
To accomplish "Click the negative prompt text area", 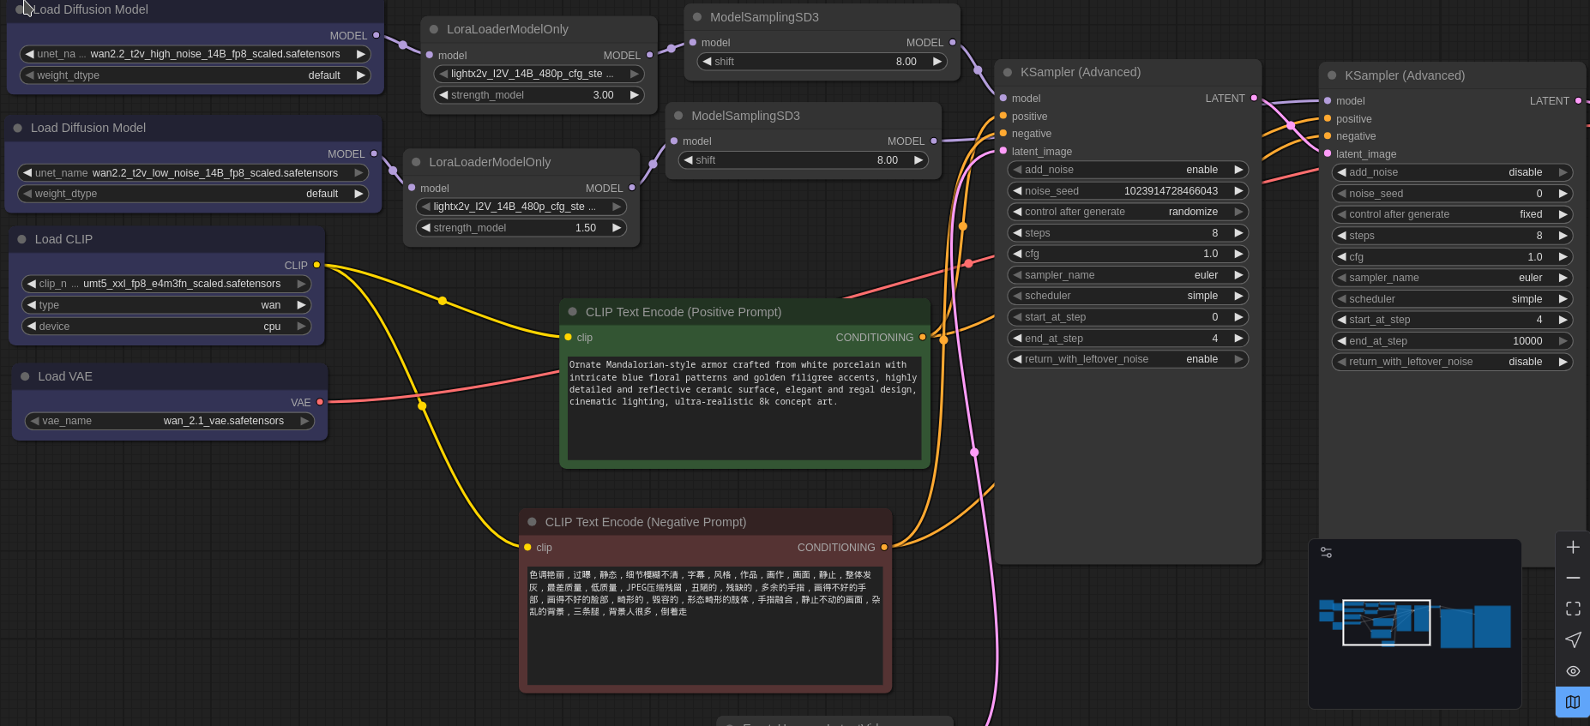I will click(x=705, y=626).
